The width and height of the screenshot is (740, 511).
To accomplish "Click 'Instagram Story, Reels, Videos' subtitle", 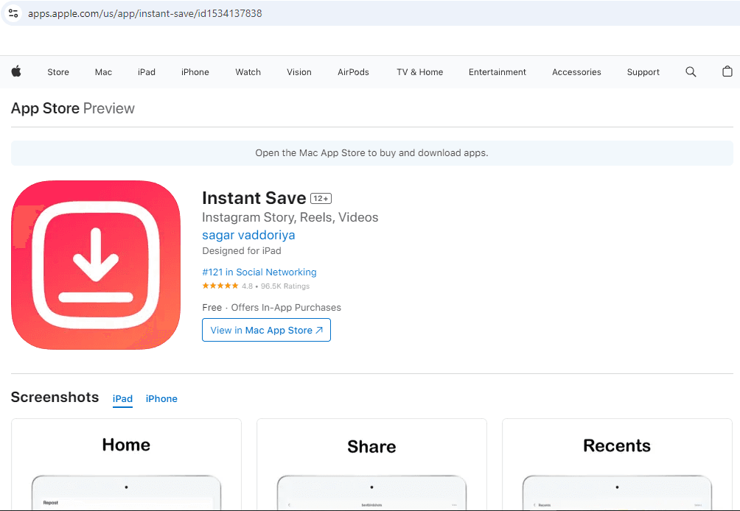I will pos(290,217).
